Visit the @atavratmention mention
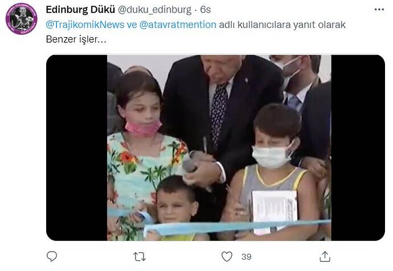The image size is (393, 271). (x=178, y=25)
